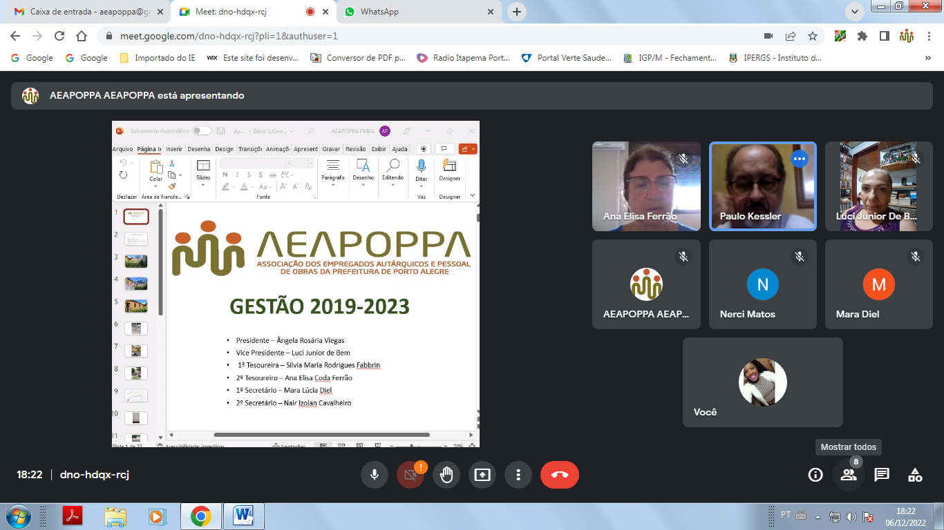
Task: Open options on Paulo Kessler's tile
Action: (800, 159)
